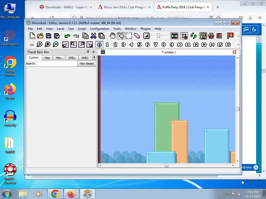Open the Test menu
This screenshot has width=266, height=199.
71,29
